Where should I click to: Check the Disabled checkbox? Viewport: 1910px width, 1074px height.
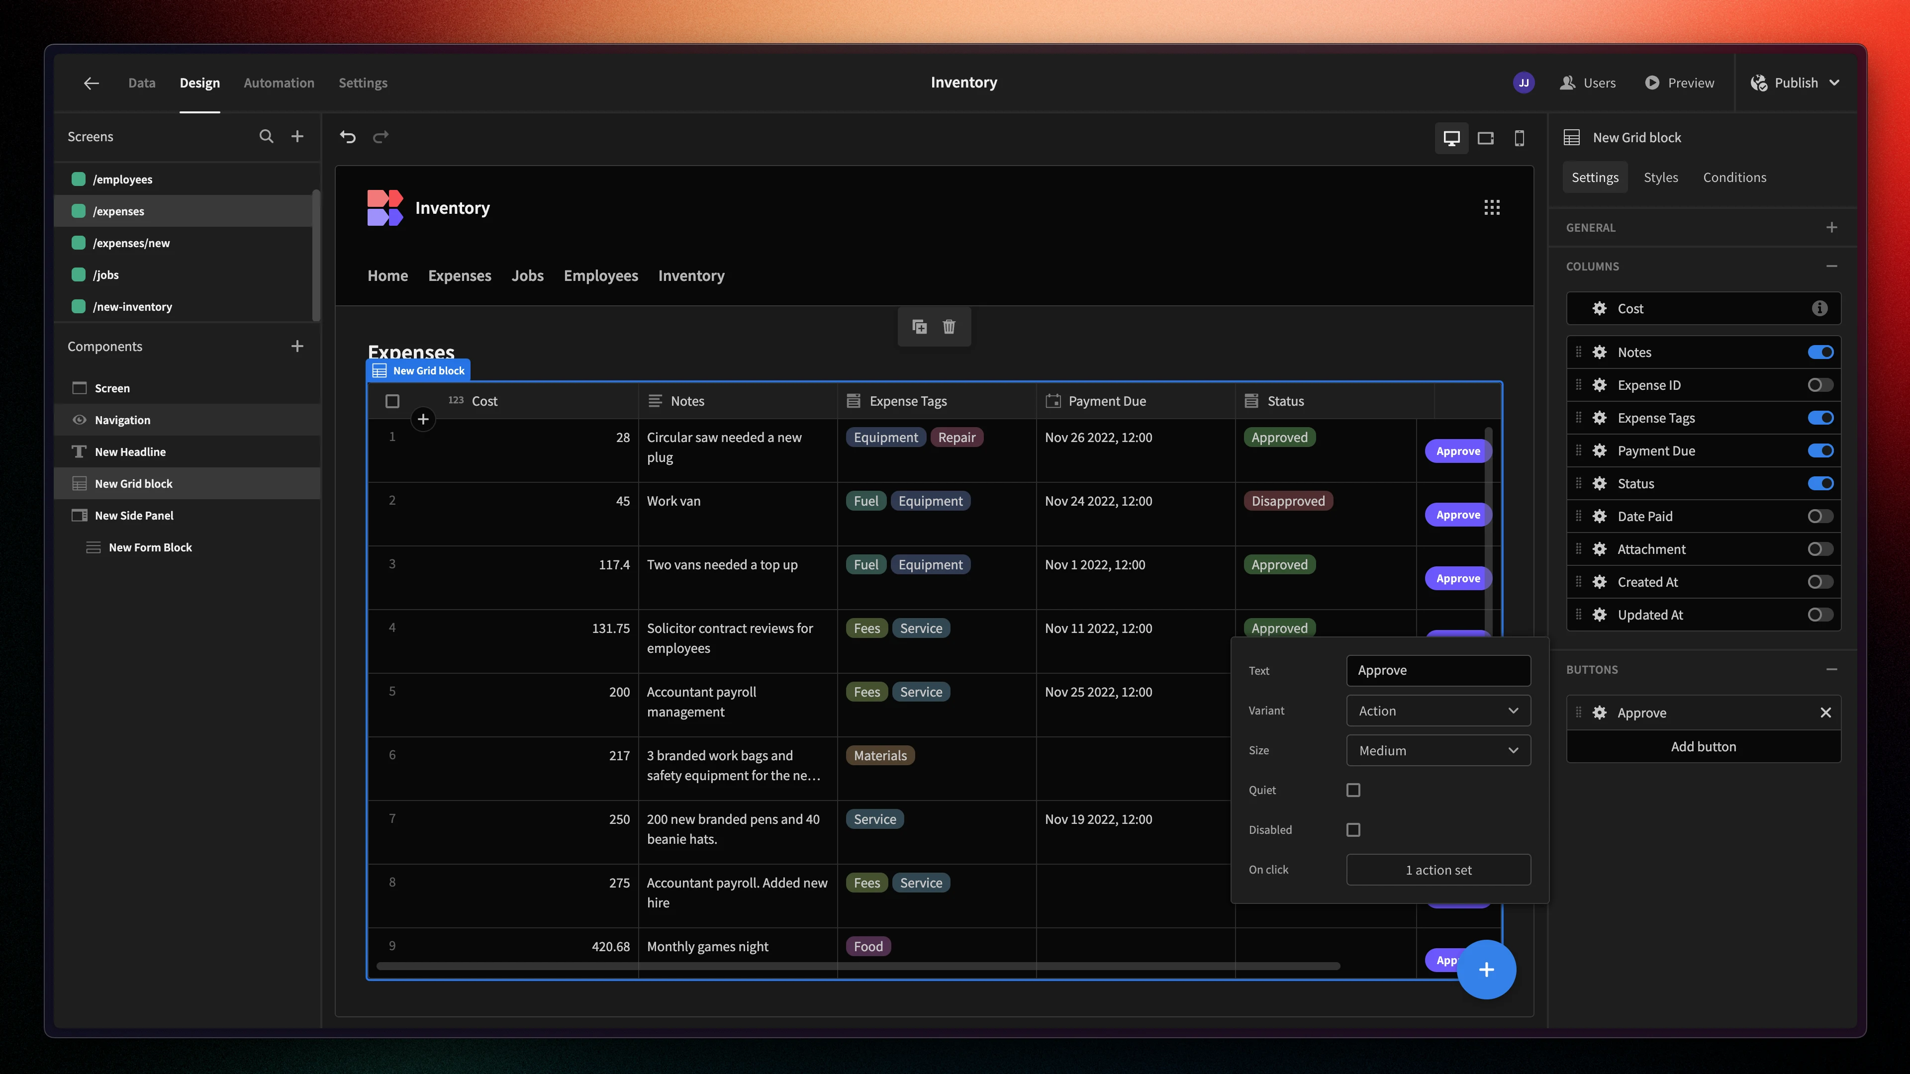[x=1353, y=830]
